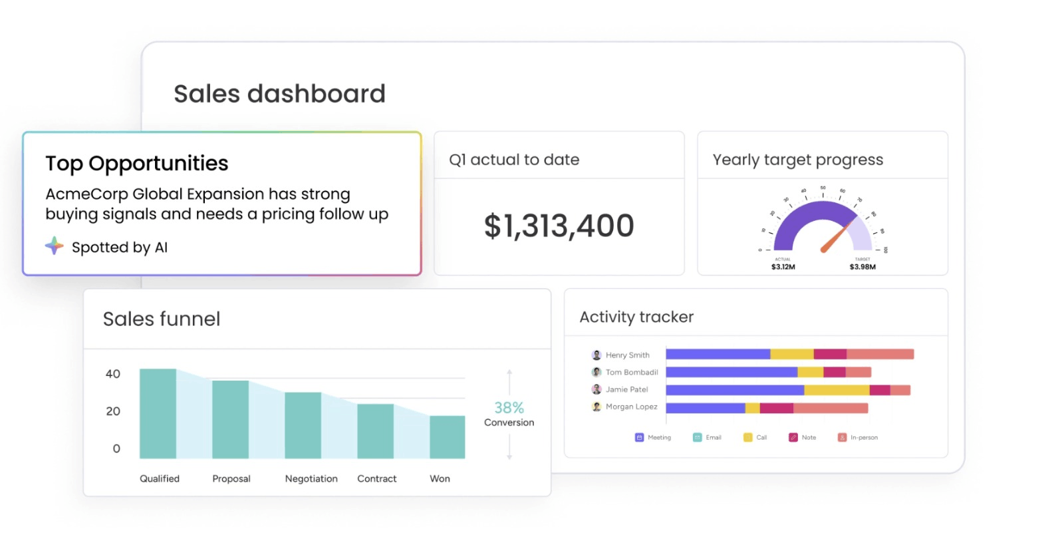Click the Call legend icon
The height and width of the screenshot is (541, 1064).
747,437
